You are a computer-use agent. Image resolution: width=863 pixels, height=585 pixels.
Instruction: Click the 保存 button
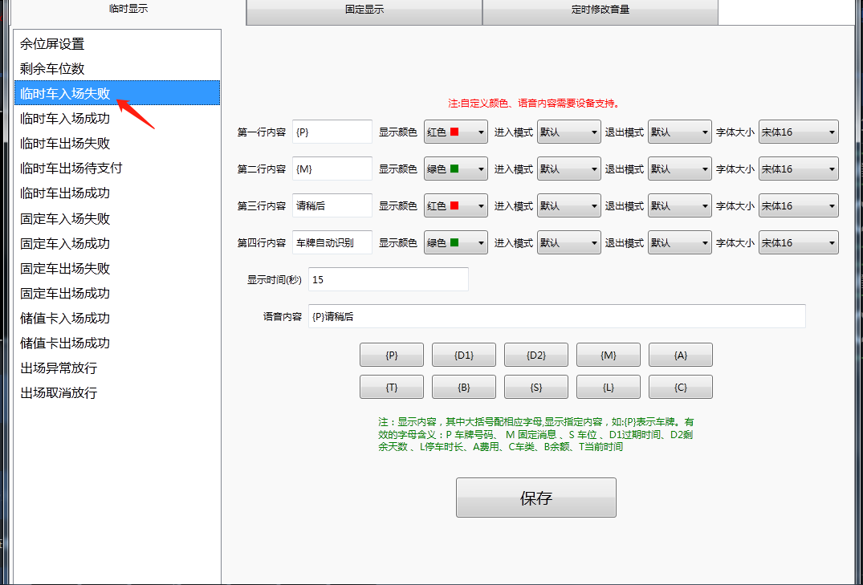(x=536, y=498)
